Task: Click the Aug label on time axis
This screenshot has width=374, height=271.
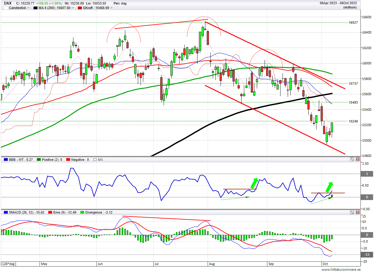Action: click(212, 264)
